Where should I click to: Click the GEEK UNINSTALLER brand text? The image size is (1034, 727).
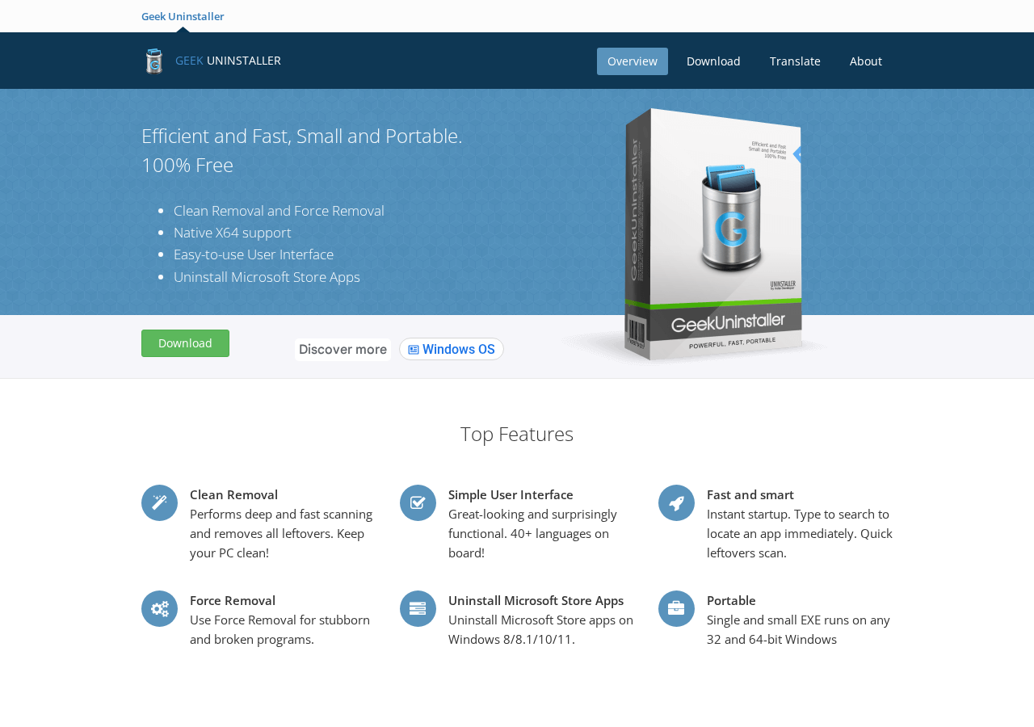(x=228, y=61)
